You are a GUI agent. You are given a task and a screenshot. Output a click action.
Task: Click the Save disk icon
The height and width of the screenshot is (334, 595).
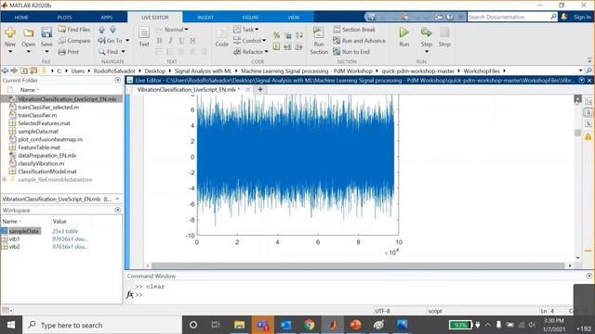point(46,33)
